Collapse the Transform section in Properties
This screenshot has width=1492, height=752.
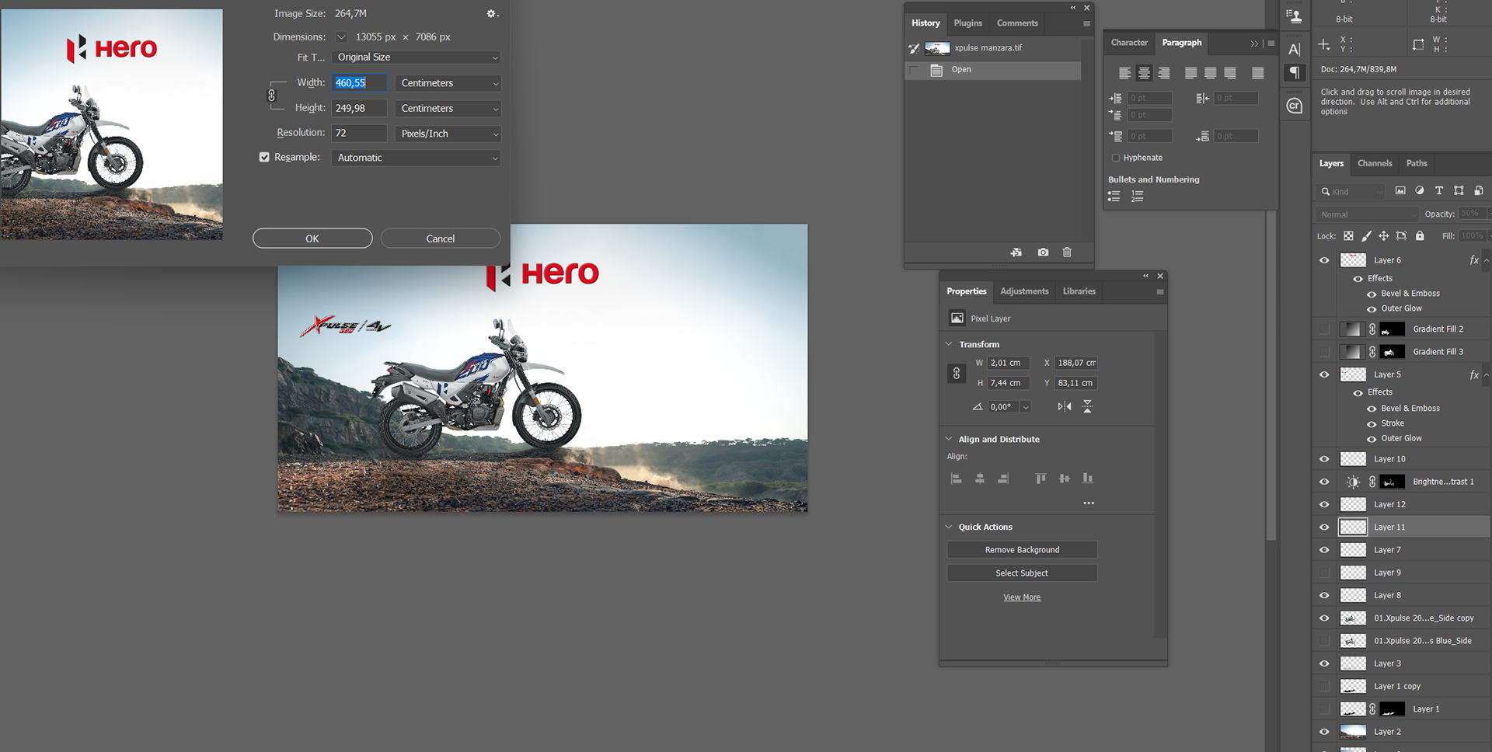[949, 344]
